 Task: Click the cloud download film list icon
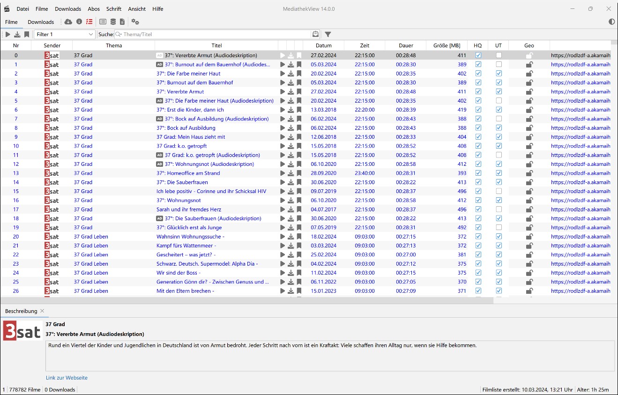point(68,22)
